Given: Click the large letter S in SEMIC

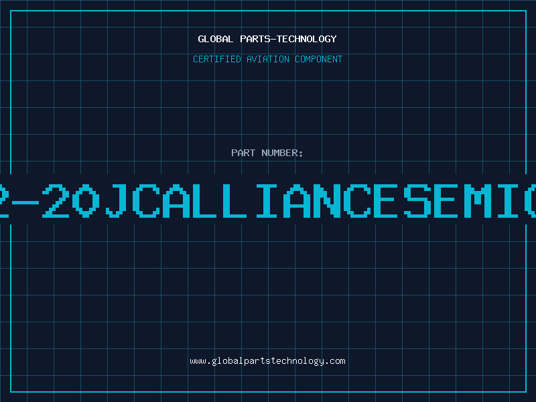Looking at the screenshot, I should tap(417, 201).
